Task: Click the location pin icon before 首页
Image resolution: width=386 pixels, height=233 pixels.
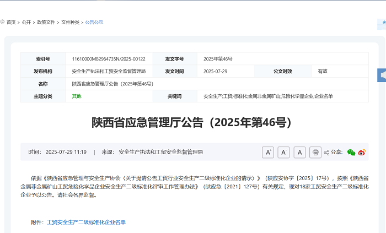Action: 3,22
